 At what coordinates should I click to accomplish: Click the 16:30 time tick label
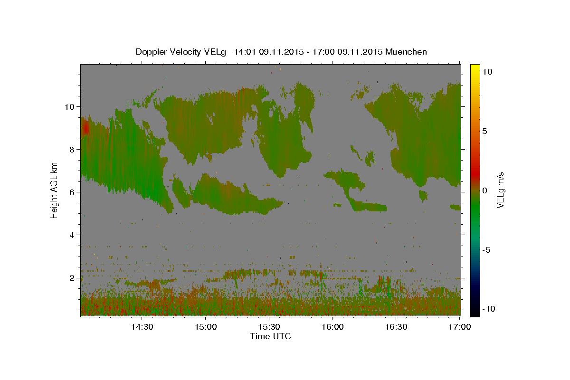[x=396, y=327]
